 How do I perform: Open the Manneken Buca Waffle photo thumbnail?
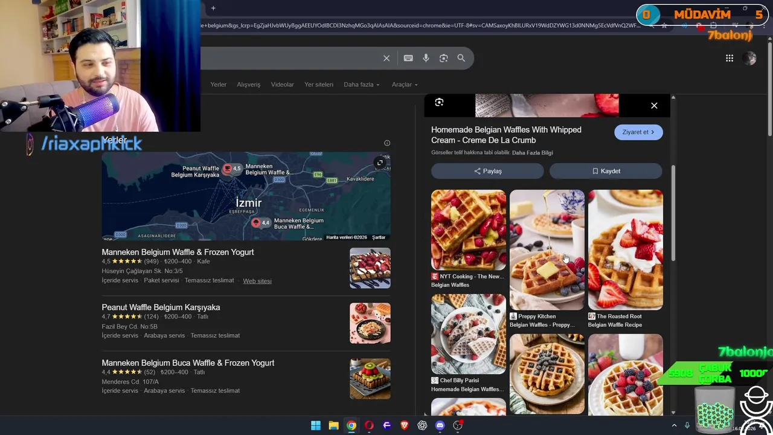(x=370, y=379)
